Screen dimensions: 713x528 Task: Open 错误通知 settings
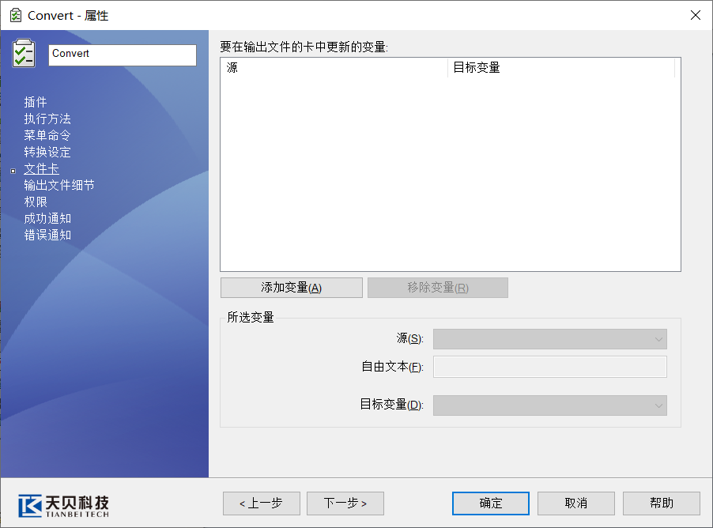click(x=47, y=235)
